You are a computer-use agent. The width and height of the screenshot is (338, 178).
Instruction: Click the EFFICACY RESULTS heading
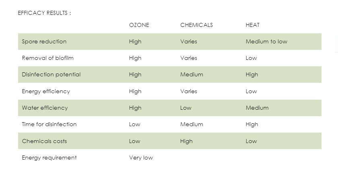click(x=44, y=13)
